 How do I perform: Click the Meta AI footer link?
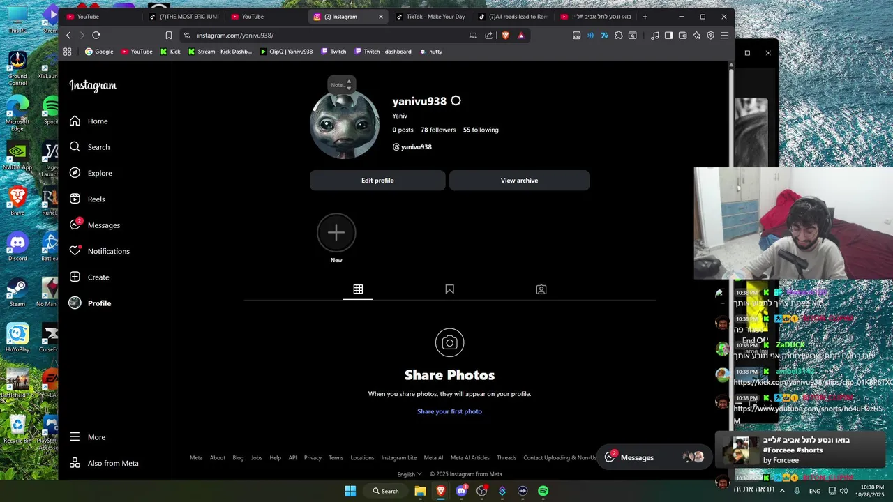point(433,458)
